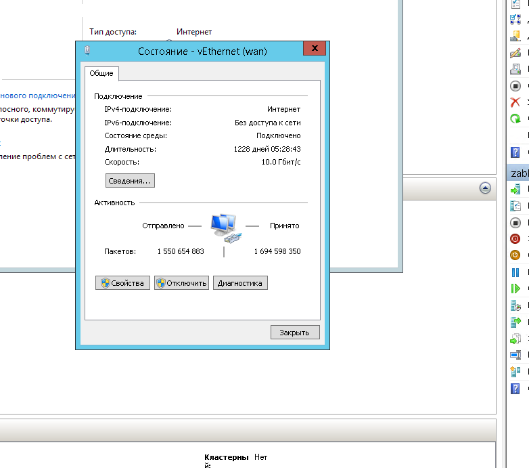Click Turn Off icon in zabl section
Viewport: 529px width, 468px height.
515,223
